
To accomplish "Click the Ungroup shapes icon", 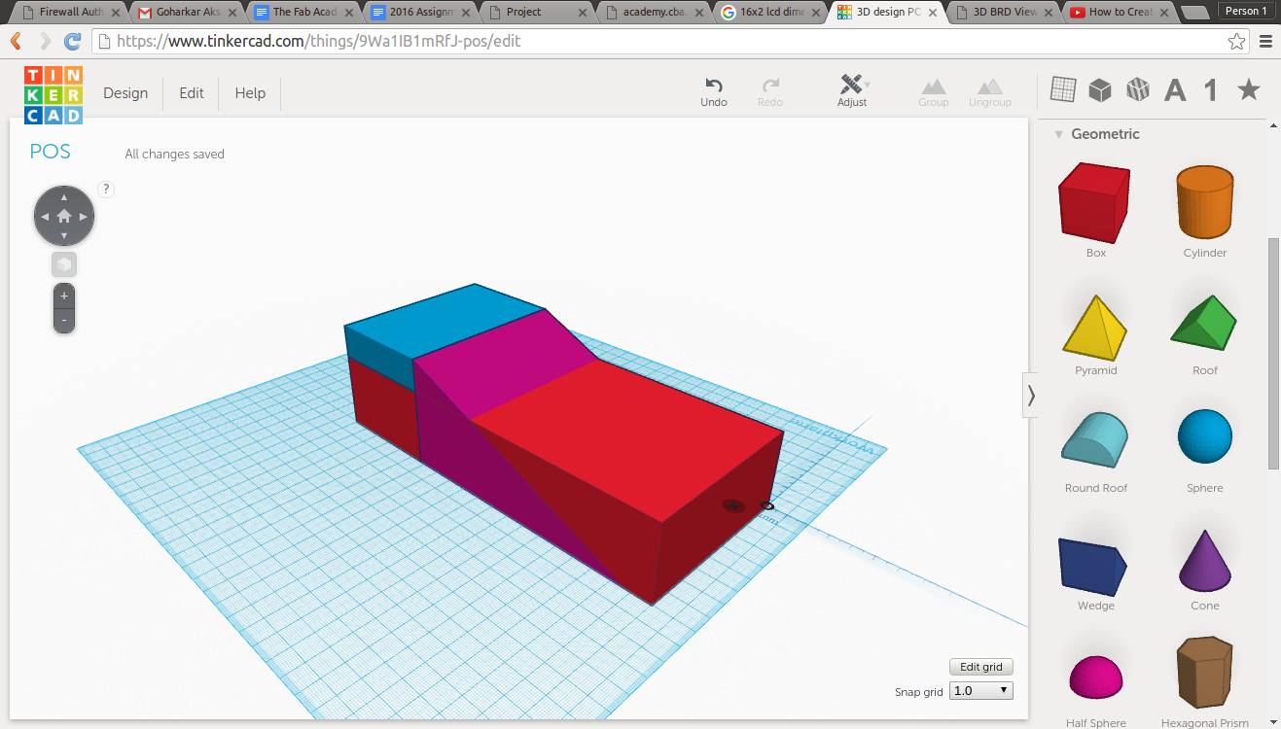I will [x=990, y=87].
